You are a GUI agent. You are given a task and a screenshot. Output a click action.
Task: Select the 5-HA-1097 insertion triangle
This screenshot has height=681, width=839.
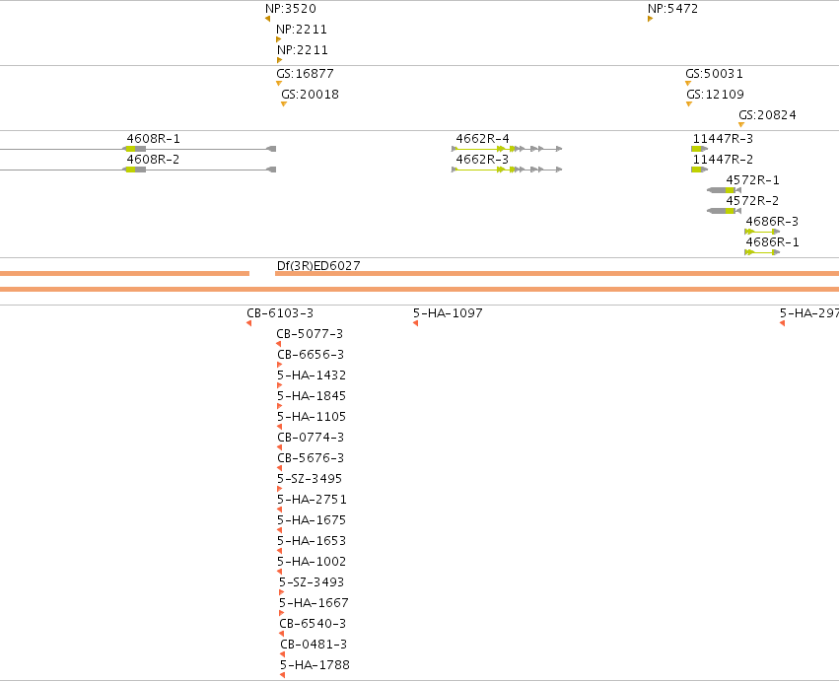click(415, 323)
